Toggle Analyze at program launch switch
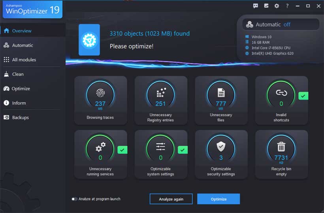The image size is (324, 213). (x=74, y=199)
